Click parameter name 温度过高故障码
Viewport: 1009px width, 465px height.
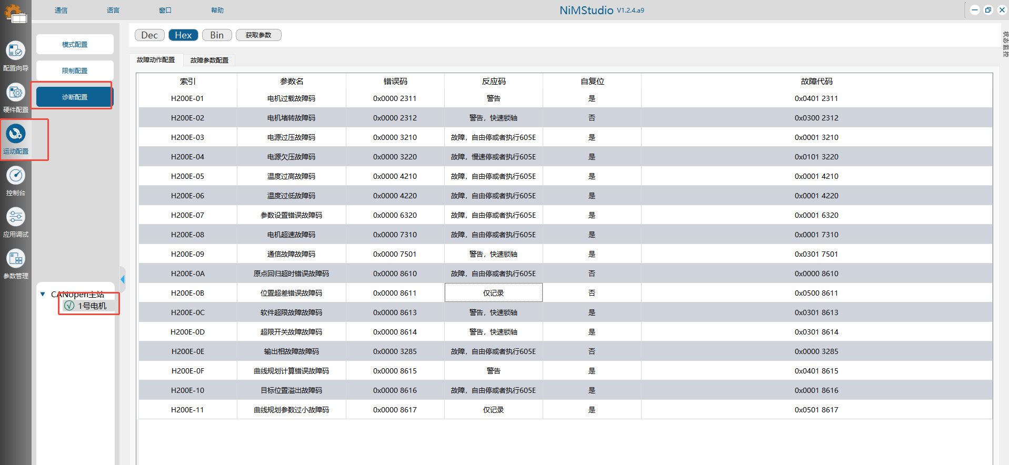292,176
